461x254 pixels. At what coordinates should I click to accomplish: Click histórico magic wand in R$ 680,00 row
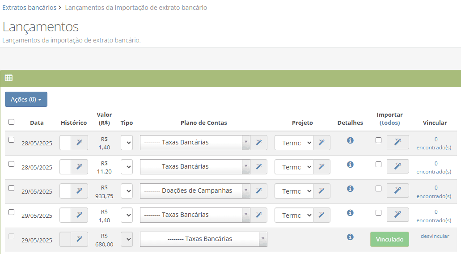[80, 239]
